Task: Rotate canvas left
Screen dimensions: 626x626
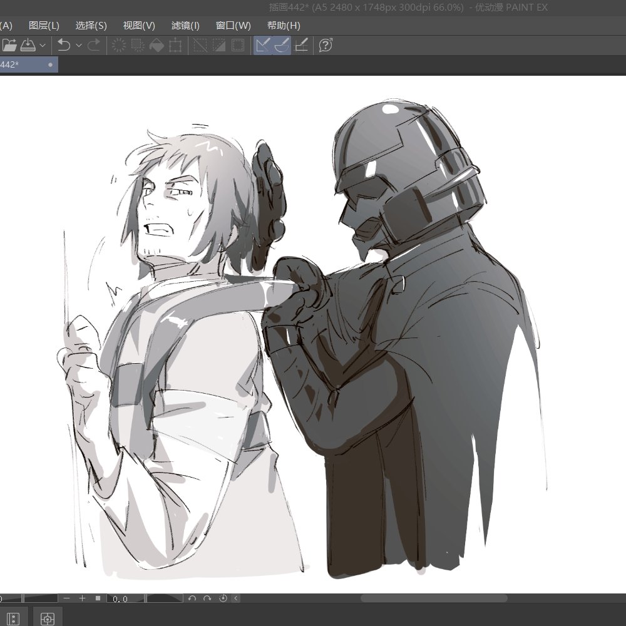Action: coord(192,598)
